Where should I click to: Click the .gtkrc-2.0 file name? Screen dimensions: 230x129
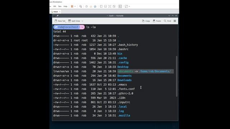click(x=125, y=94)
